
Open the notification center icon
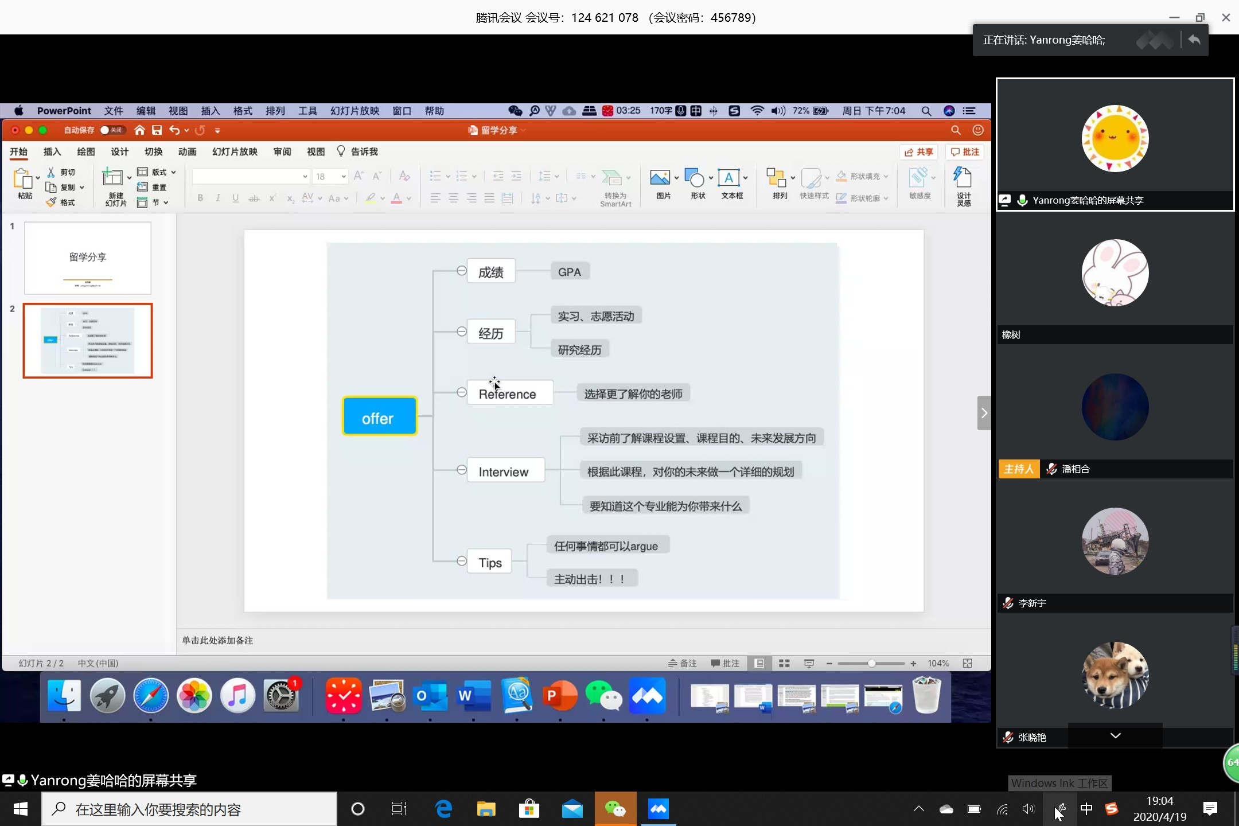(1210, 809)
